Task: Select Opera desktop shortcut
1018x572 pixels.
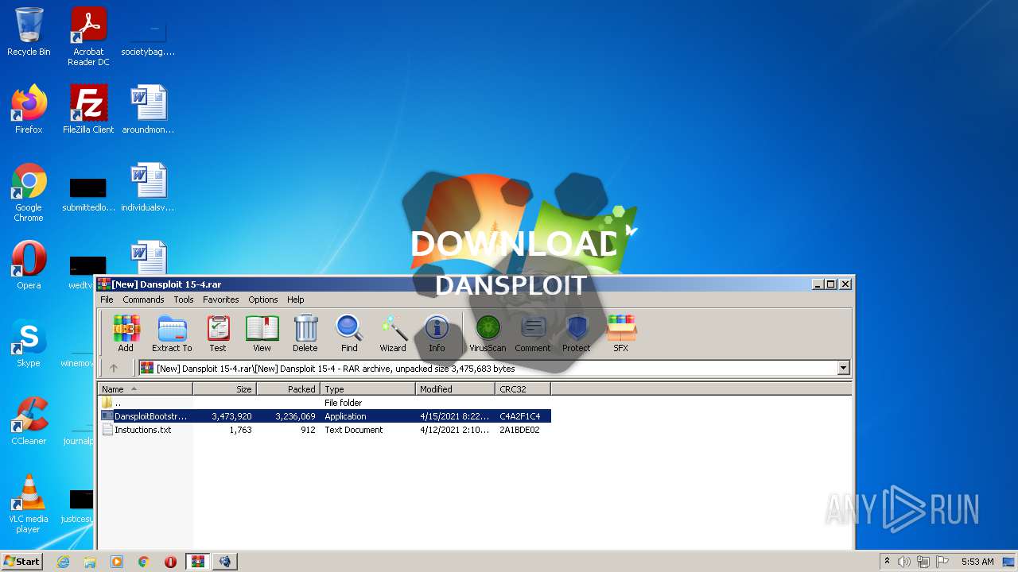Action: 29,265
